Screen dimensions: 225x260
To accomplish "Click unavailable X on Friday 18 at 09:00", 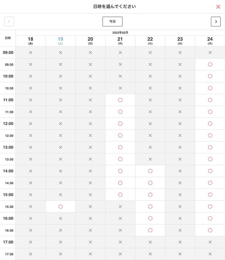I will pyautogui.click(x=30, y=52).
